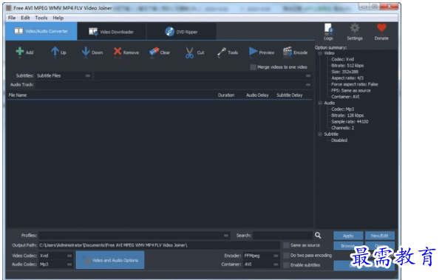Select 'Container: AVI' tree row
442x280 pixels.
[x=345, y=97]
